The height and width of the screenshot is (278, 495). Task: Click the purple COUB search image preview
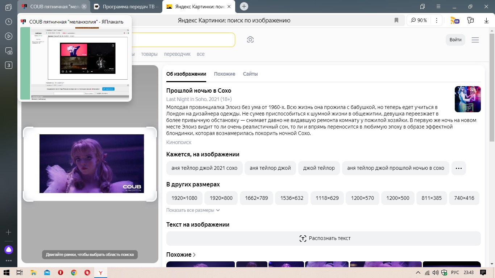[x=92, y=164]
